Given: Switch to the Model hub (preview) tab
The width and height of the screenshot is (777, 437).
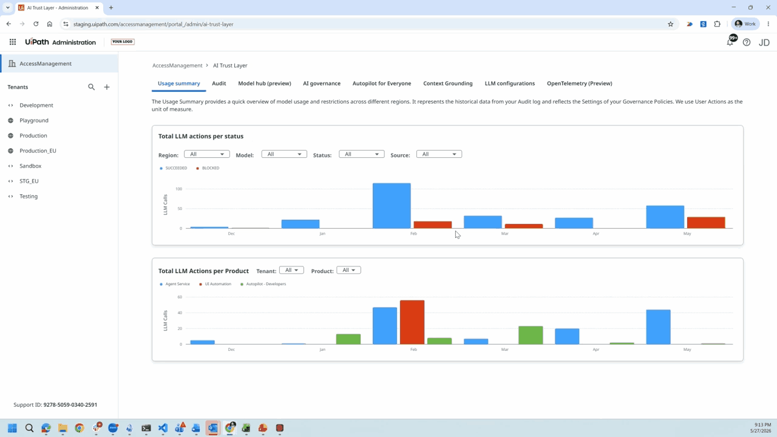Looking at the screenshot, I should (x=265, y=83).
